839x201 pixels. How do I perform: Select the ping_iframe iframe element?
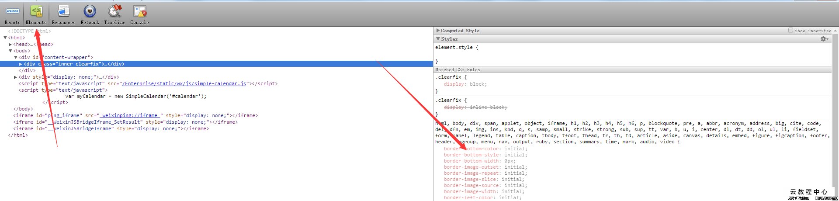(135, 116)
